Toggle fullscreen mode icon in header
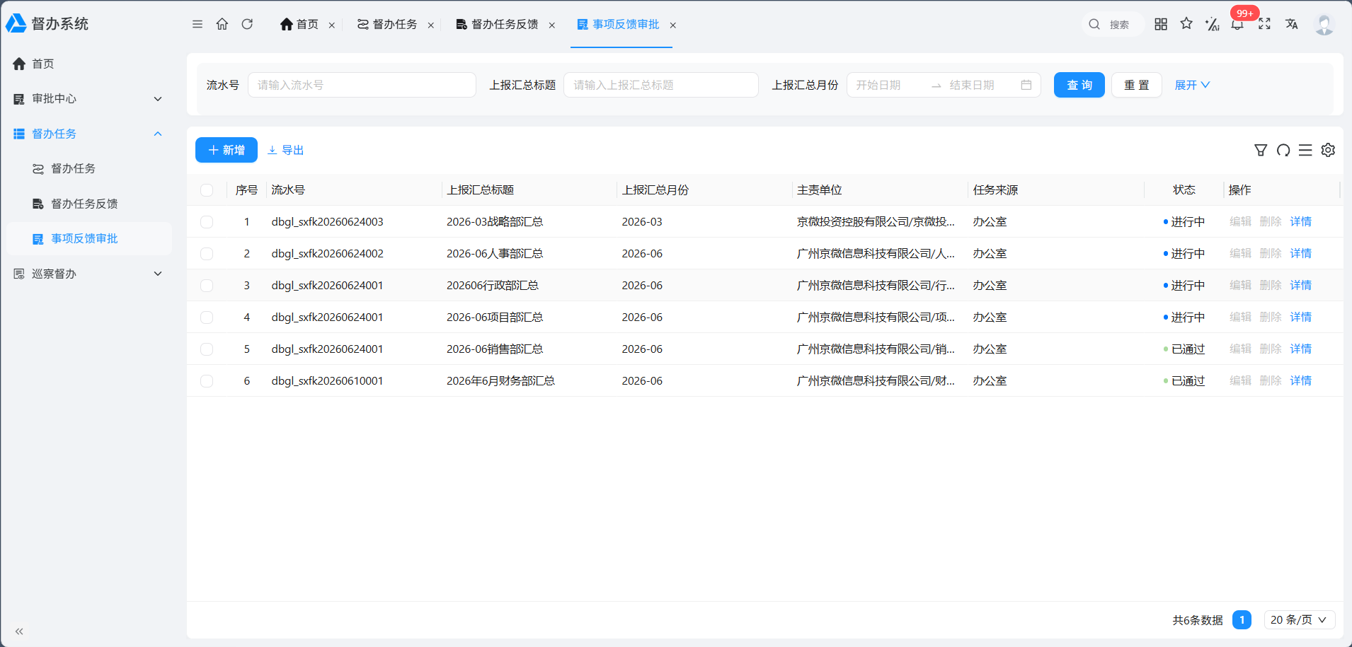Viewport: 1352px width, 647px height. pyautogui.click(x=1264, y=24)
